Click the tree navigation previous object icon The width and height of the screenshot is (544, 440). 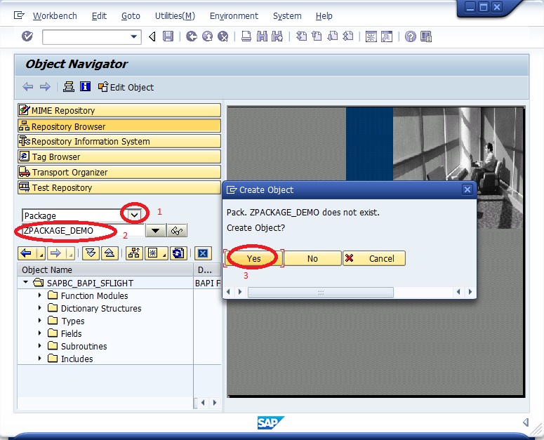click(x=27, y=253)
